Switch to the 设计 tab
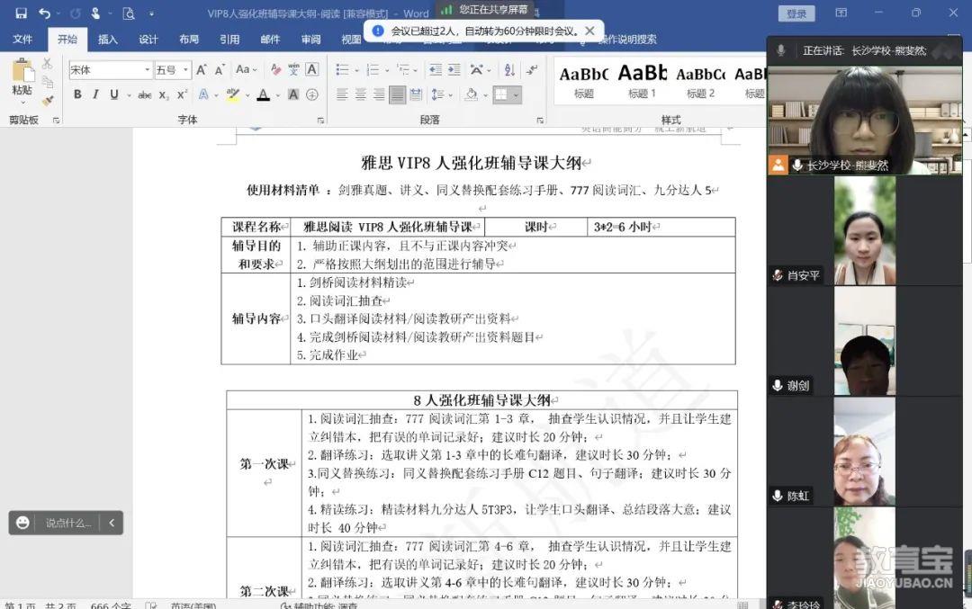The height and width of the screenshot is (609, 972). pos(148,39)
